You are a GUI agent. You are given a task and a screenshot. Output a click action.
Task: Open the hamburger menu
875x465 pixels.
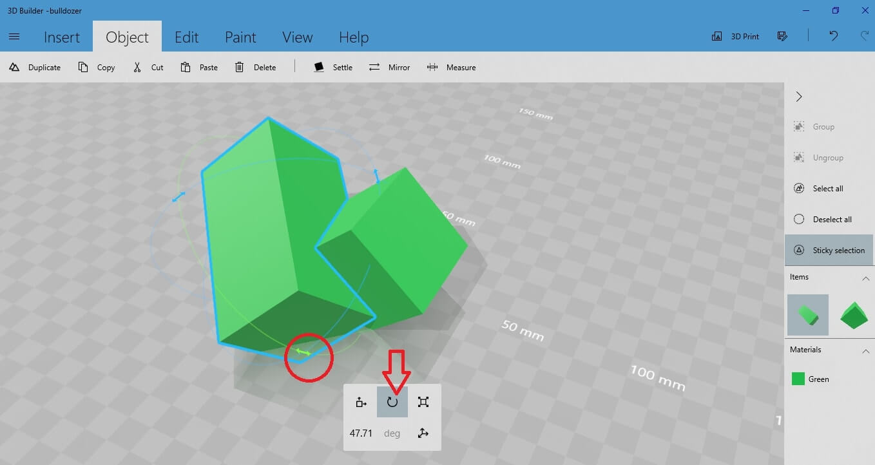click(x=14, y=37)
